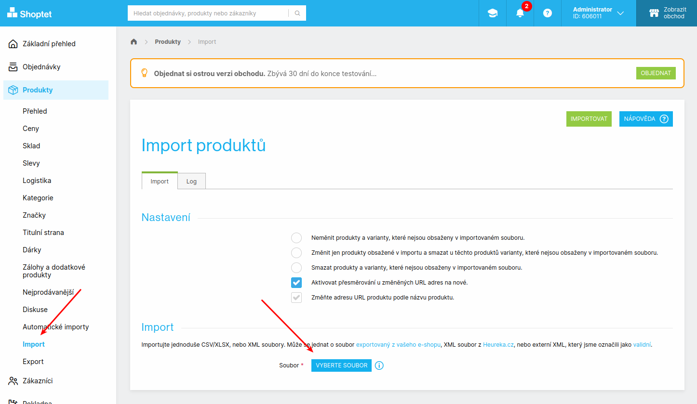Click the graduation cap academy icon

pyautogui.click(x=492, y=13)
